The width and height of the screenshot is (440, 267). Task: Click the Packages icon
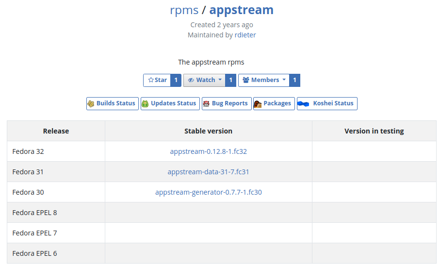[x=257, y=104]
